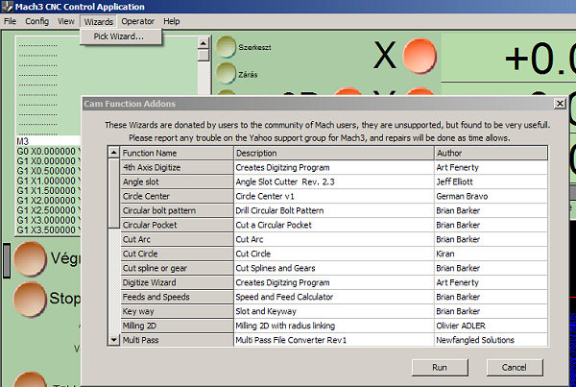Click the Function Name column header
This screenshot has width=576, height=387.
(x=177, y=153)
